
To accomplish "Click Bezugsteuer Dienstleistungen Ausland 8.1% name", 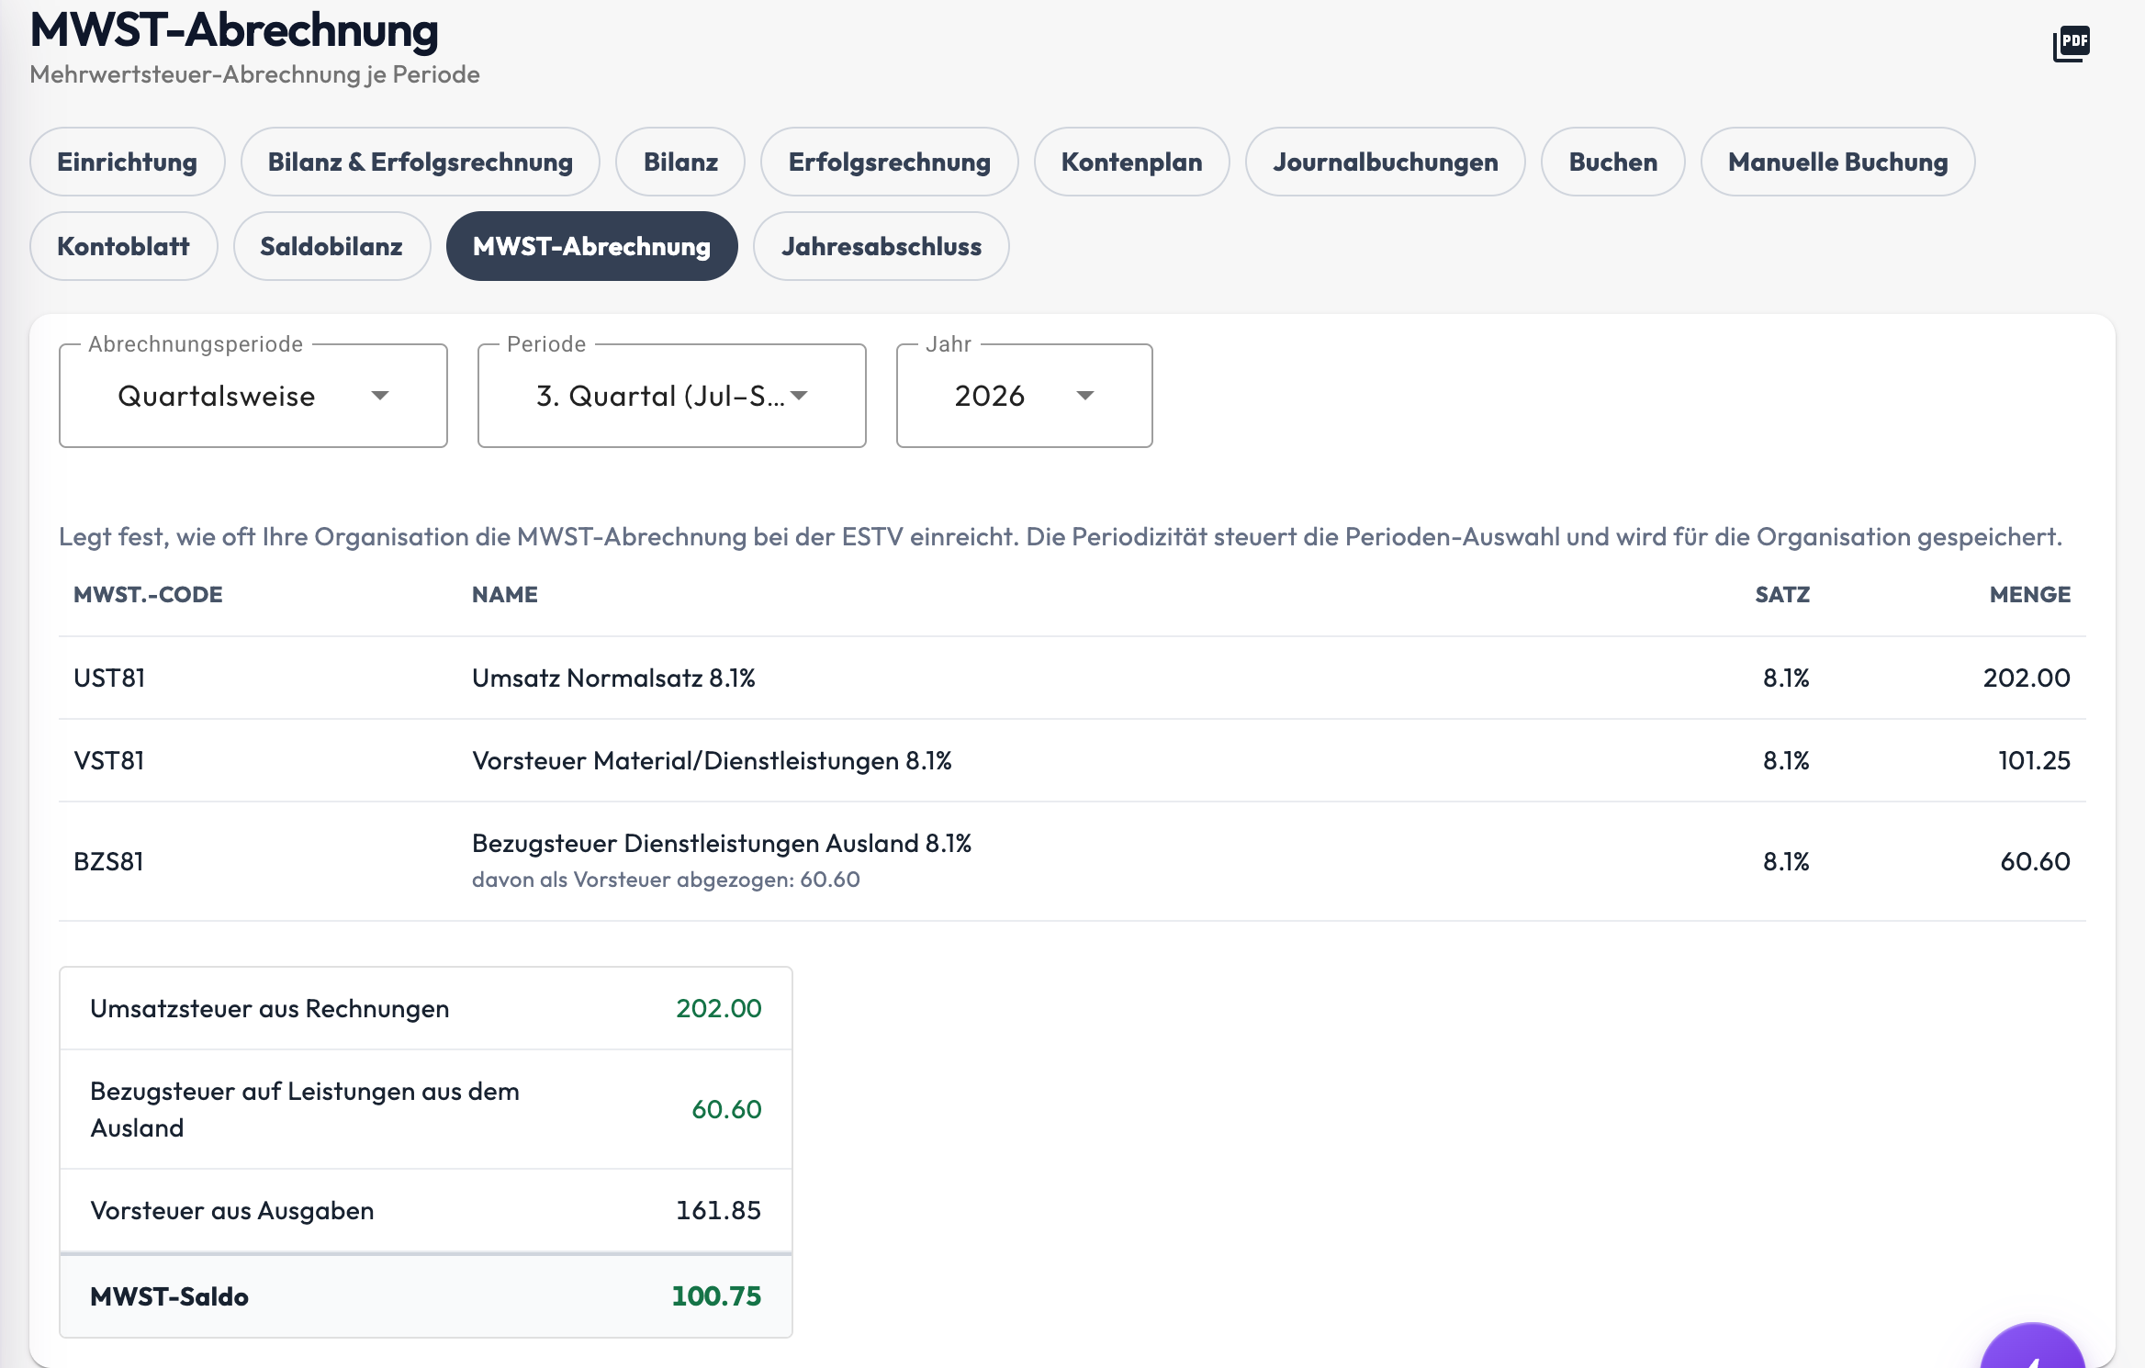I will [x=722, y=843].
